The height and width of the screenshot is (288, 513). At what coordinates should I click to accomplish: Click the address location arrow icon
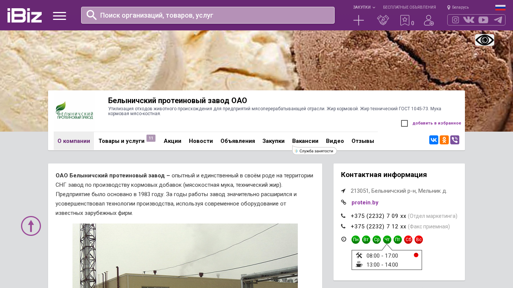(x=343, y=191)
